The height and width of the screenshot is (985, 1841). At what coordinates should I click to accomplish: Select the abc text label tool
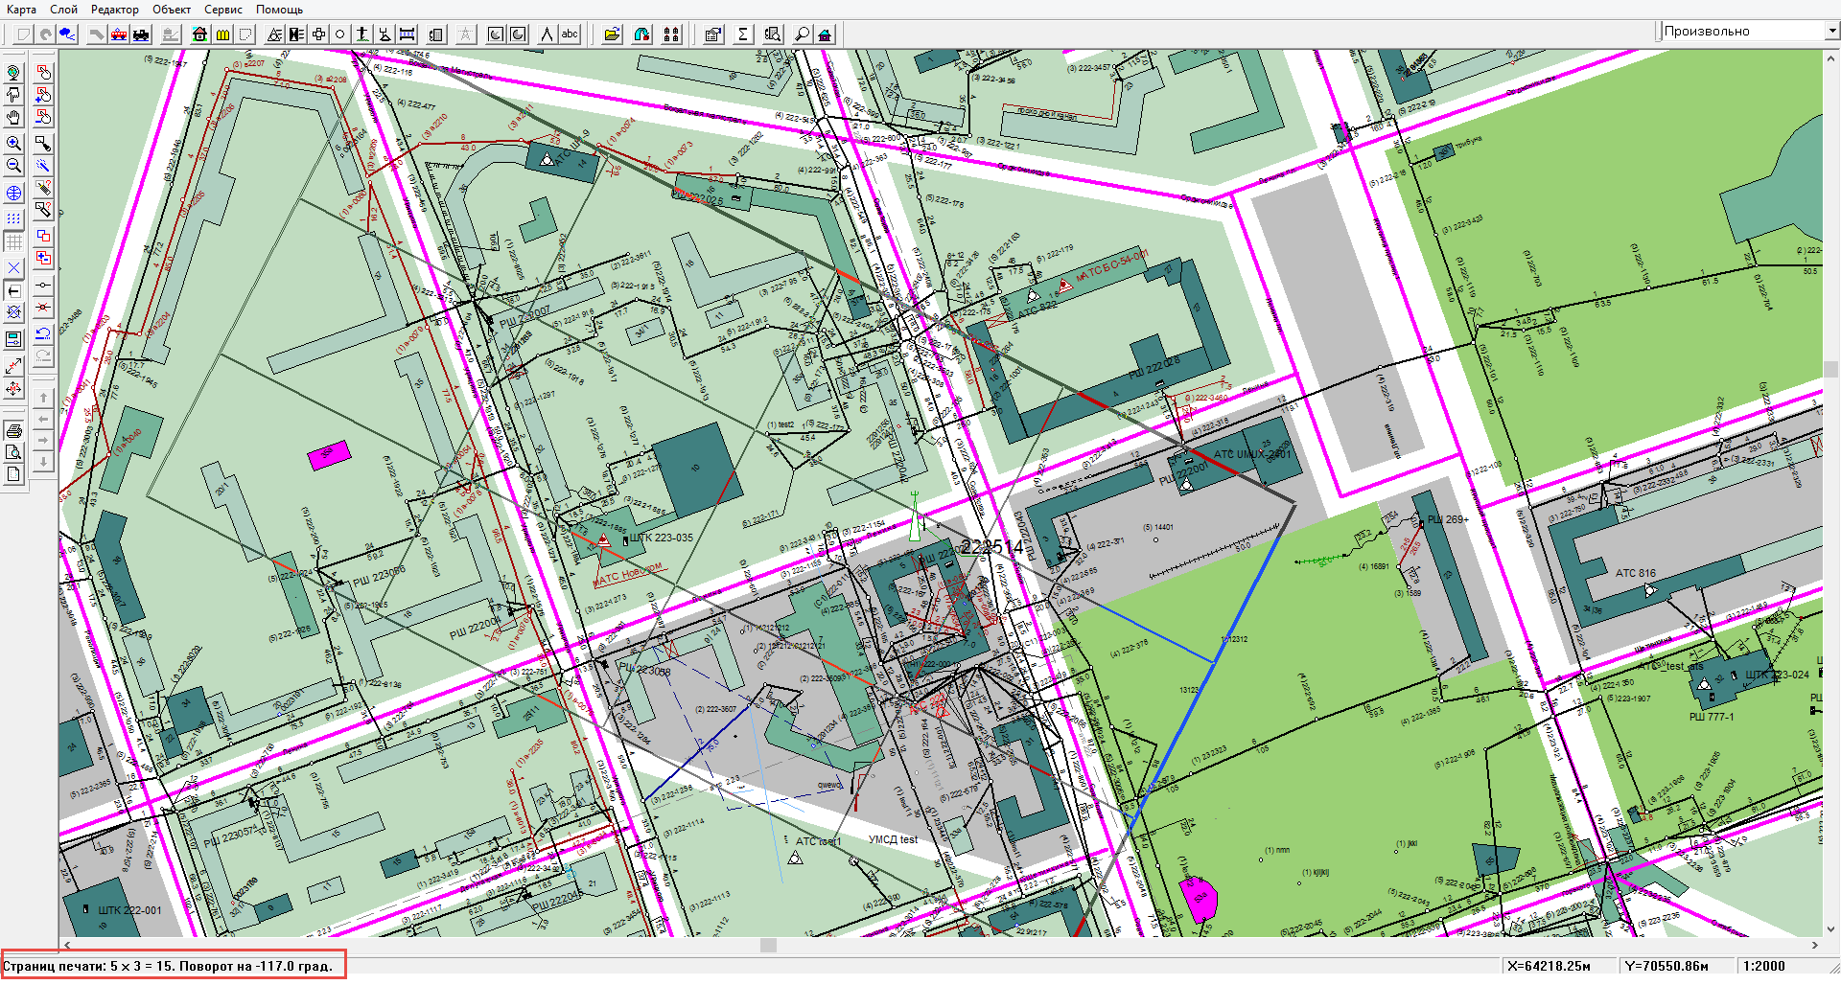570,34
